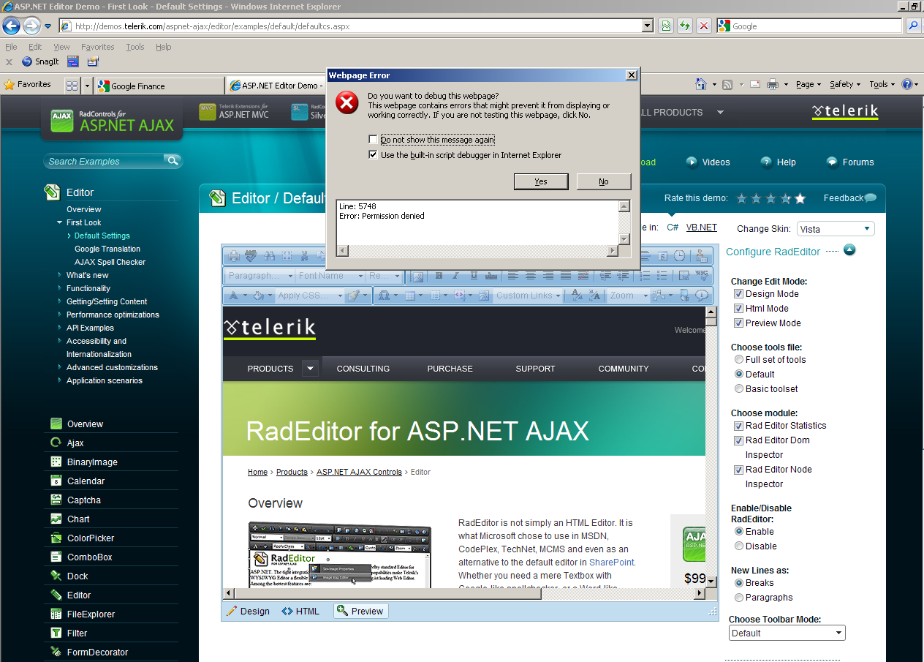The height and width of the screenshot is (662, 924).
Task: Check 'Do not show this message again'
Action: click(374, 140)
